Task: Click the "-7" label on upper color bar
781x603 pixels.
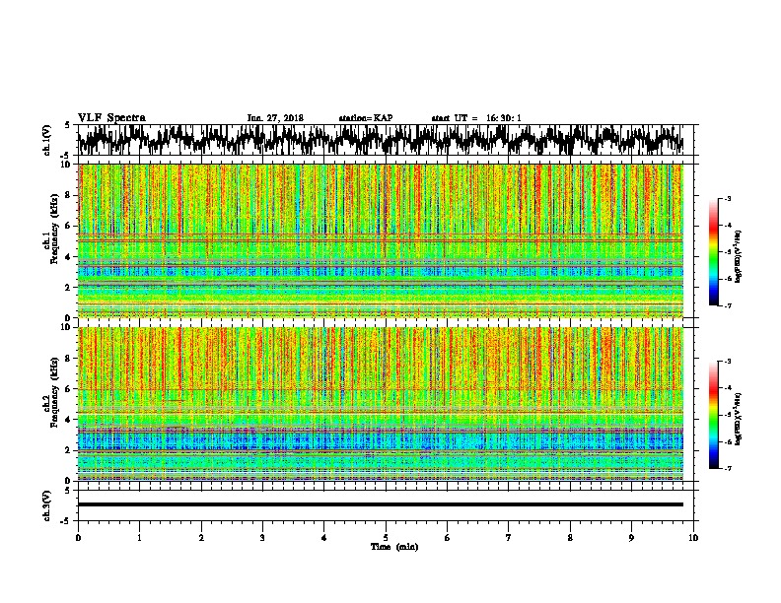Action: pos(727,305)
